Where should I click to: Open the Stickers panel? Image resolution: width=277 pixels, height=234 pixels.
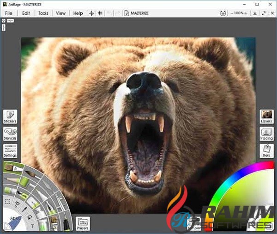tap(10, 117)
